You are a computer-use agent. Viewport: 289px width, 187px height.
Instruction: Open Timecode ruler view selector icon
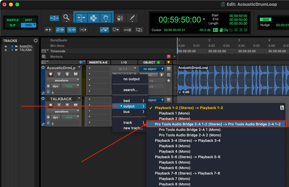click(44, 51)
